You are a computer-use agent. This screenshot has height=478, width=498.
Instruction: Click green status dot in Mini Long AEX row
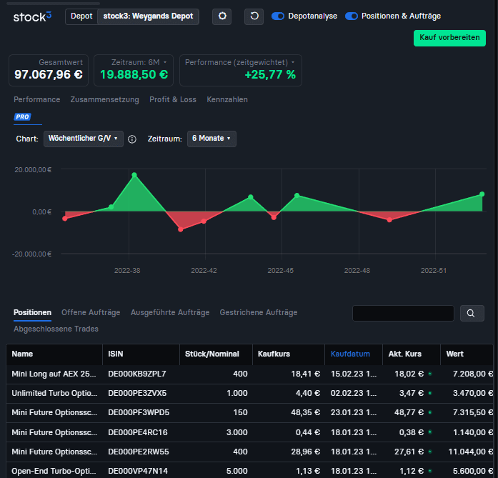click(430, 374)
